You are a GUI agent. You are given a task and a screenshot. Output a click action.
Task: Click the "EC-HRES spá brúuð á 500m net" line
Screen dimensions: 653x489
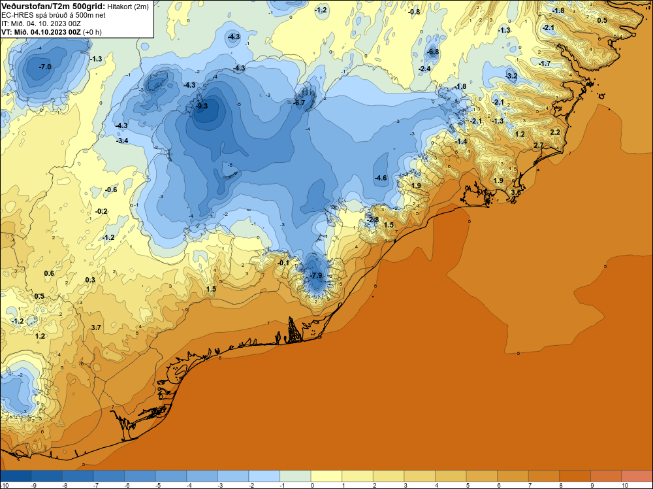point(54,15)
